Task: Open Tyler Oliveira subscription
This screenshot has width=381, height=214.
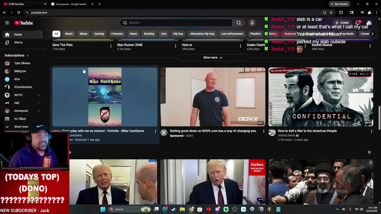Action: pos(22,63)
